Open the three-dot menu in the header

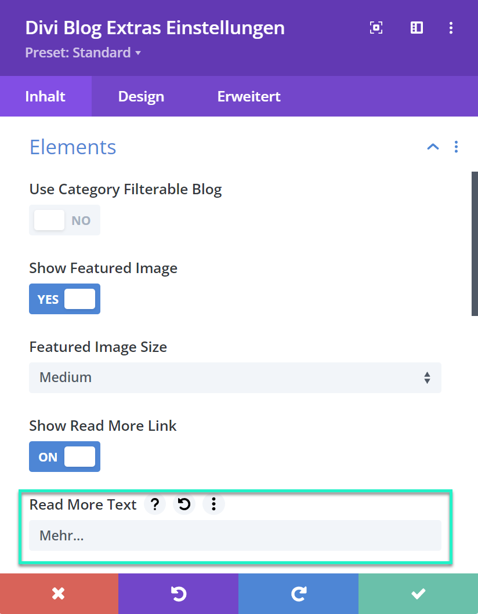(x=451, y=28)
